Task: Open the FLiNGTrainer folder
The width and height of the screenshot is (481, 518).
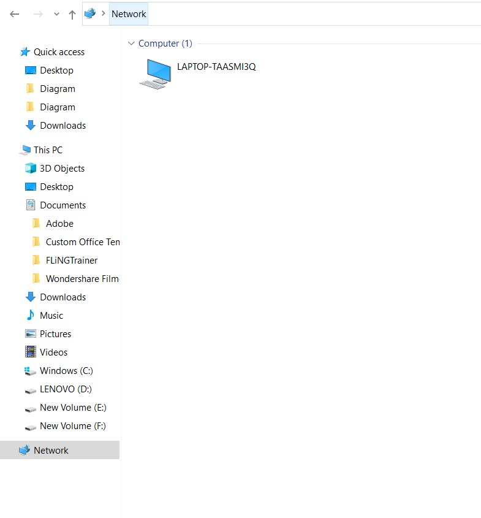Action: (x=71, y=261)
